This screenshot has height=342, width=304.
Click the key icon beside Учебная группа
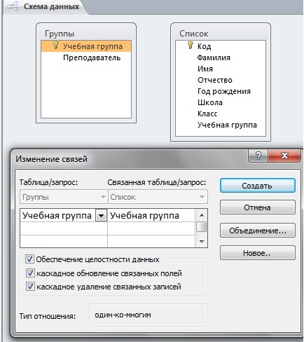pyautogui.click(x=55, y=46)
